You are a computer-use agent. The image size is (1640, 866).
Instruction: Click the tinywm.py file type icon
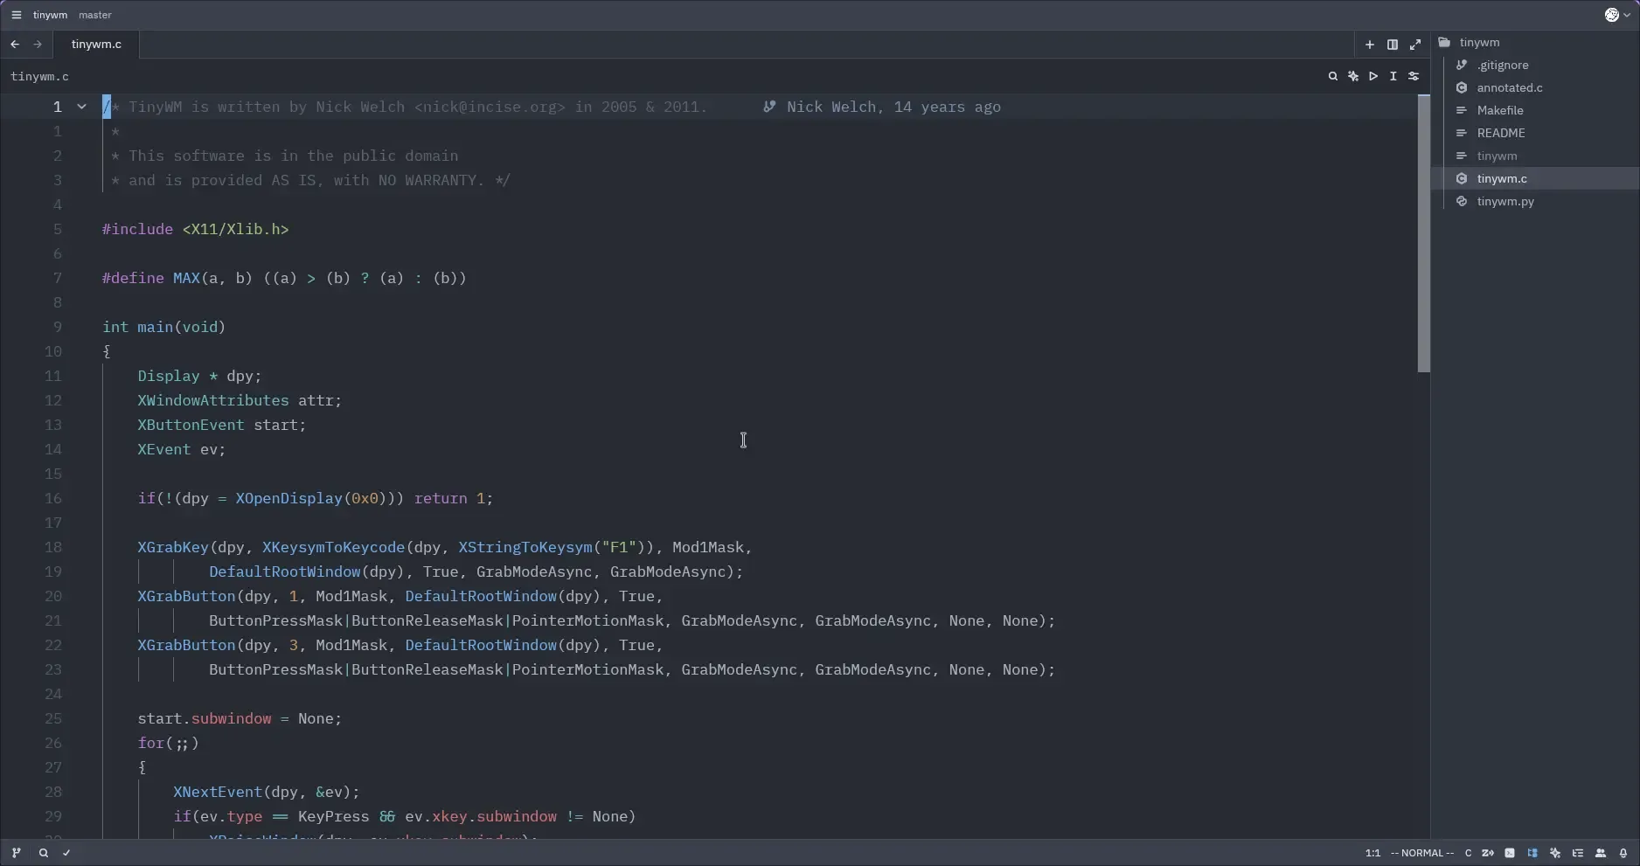1461,201
